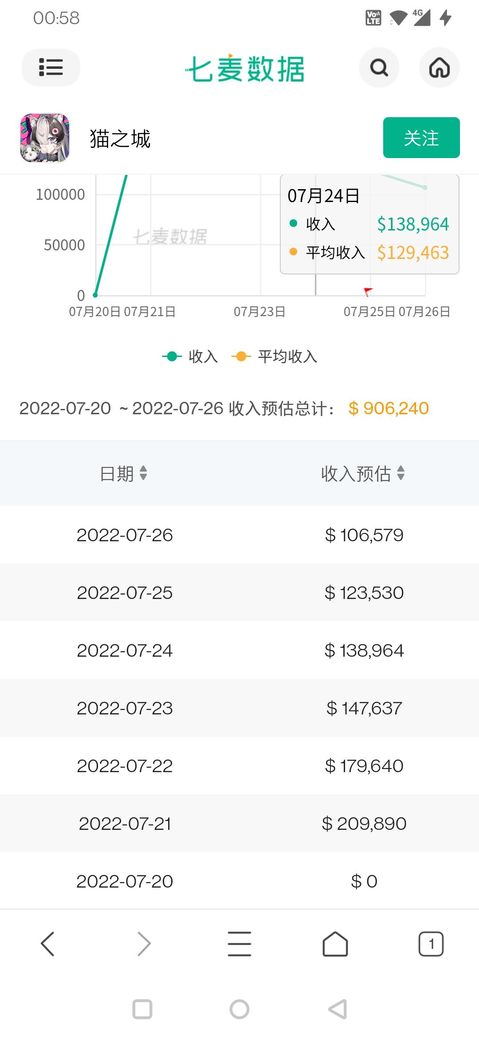Go to home via header house icon

coord(440,67)
